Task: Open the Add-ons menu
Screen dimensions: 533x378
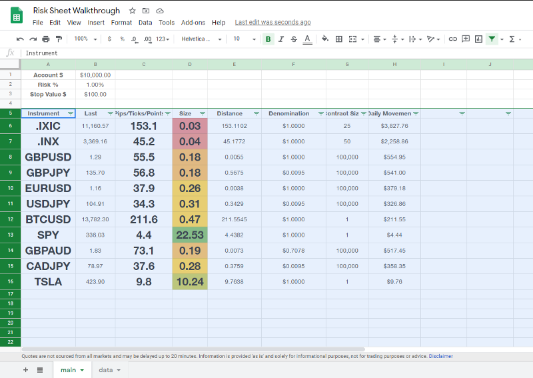Action: click(x=193, y=23)
